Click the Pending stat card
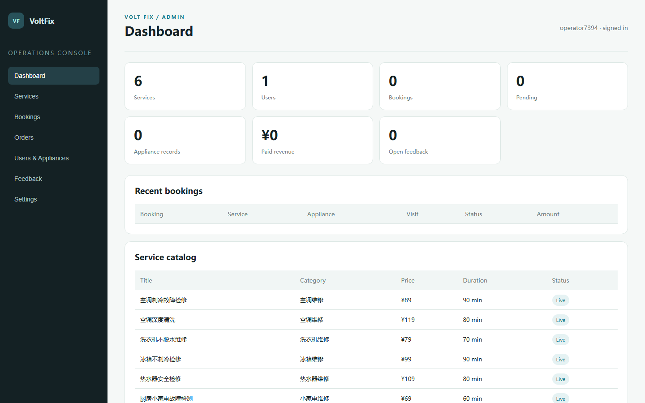This screenshot has height=403, width=645. pos(567,86)
